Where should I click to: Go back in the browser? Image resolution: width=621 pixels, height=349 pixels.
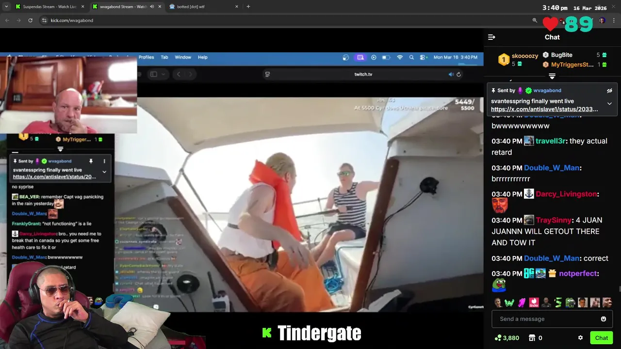pyautogui.click(x=7, y=20)
